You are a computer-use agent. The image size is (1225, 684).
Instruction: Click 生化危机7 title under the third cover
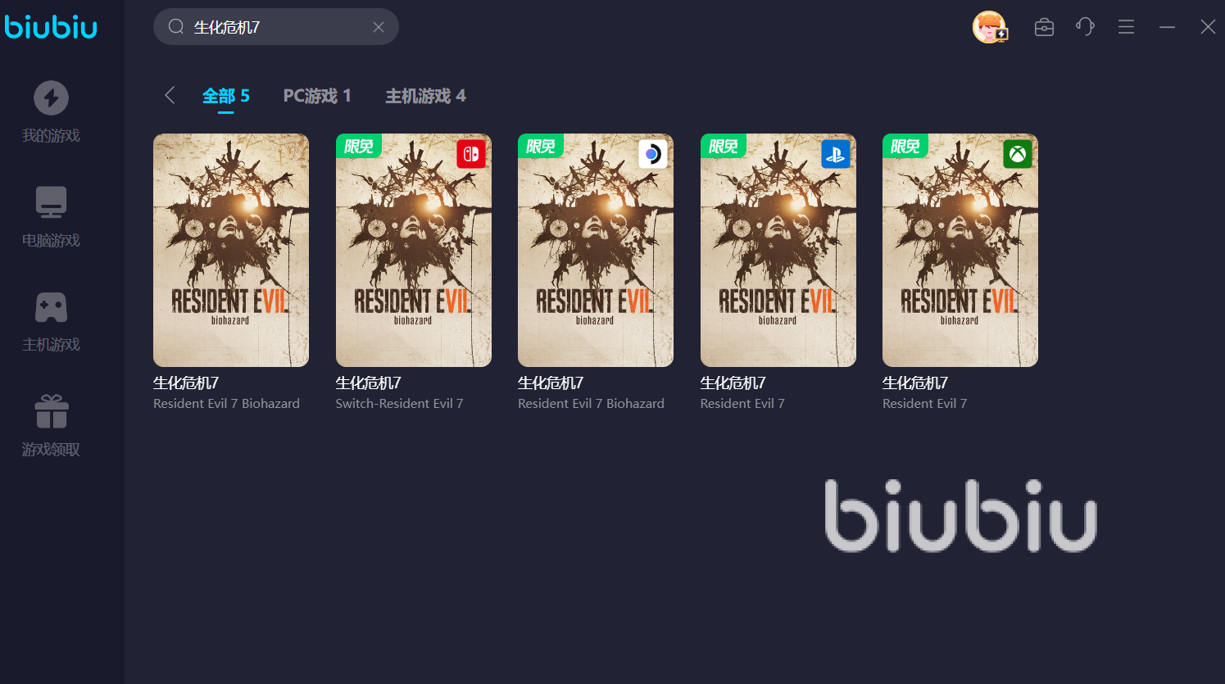coord(551,383)
